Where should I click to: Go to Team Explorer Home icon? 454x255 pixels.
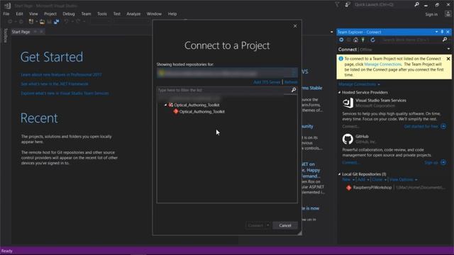coord(355,40)
